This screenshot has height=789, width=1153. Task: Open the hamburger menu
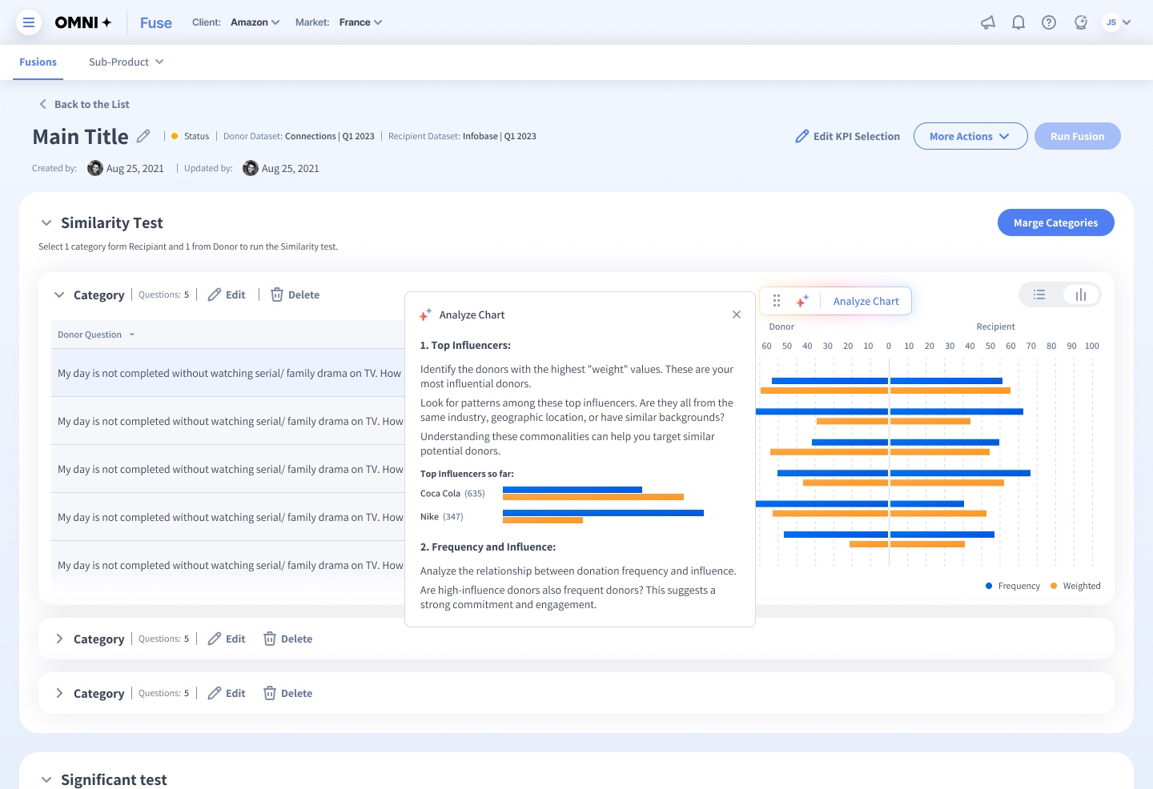click(29, 22)
